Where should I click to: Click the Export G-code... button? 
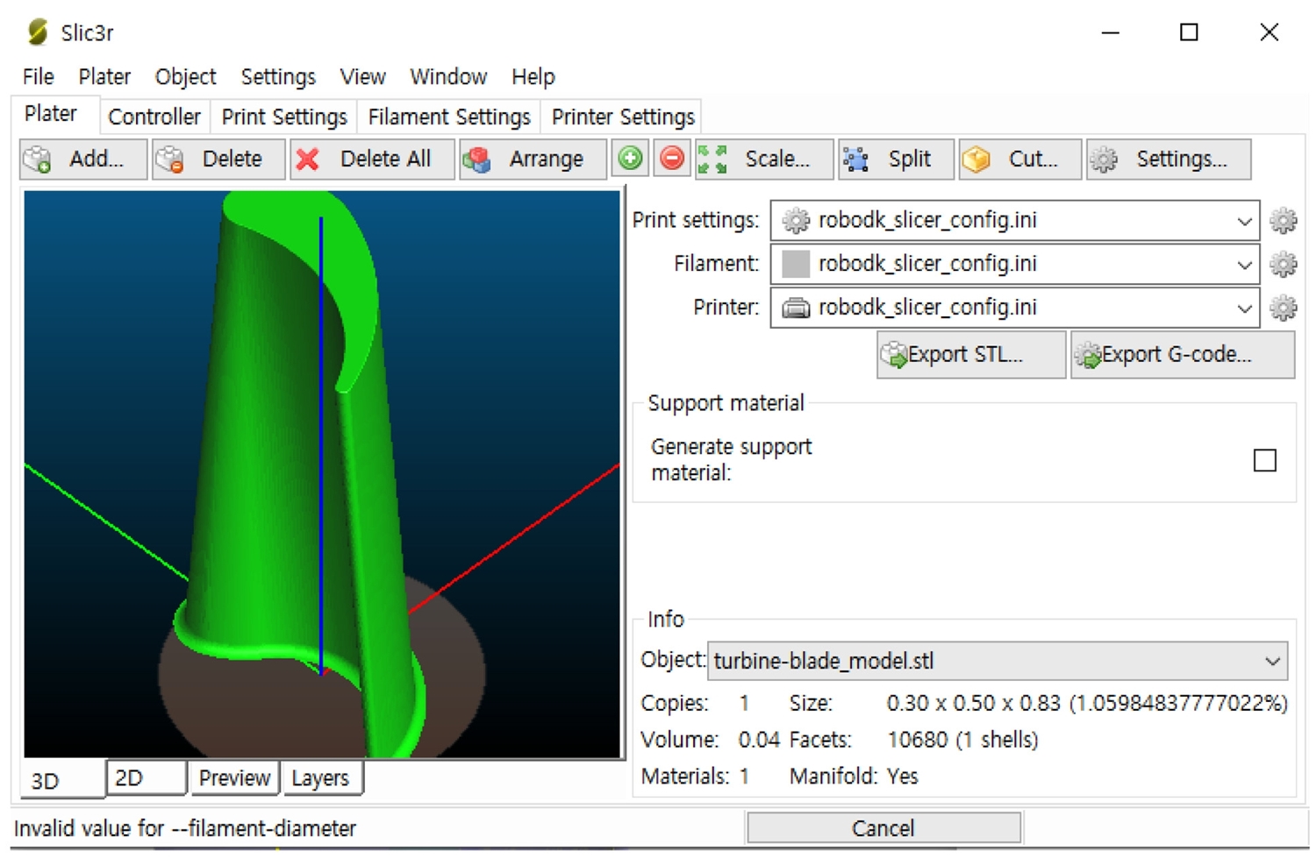[x=1181, y=355]
